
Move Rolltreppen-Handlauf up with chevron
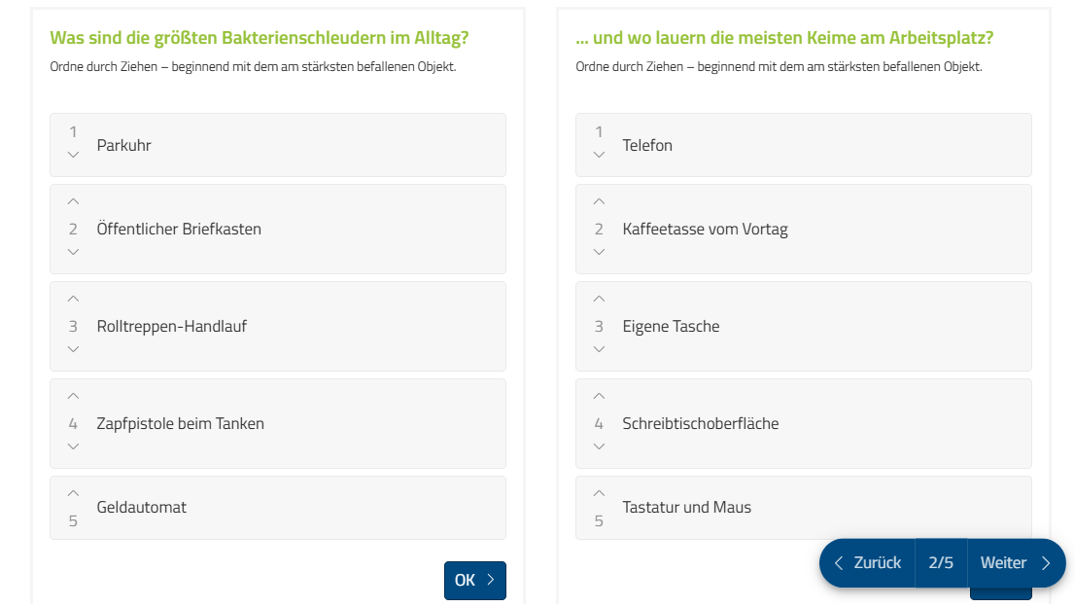[x=73, y=299]
